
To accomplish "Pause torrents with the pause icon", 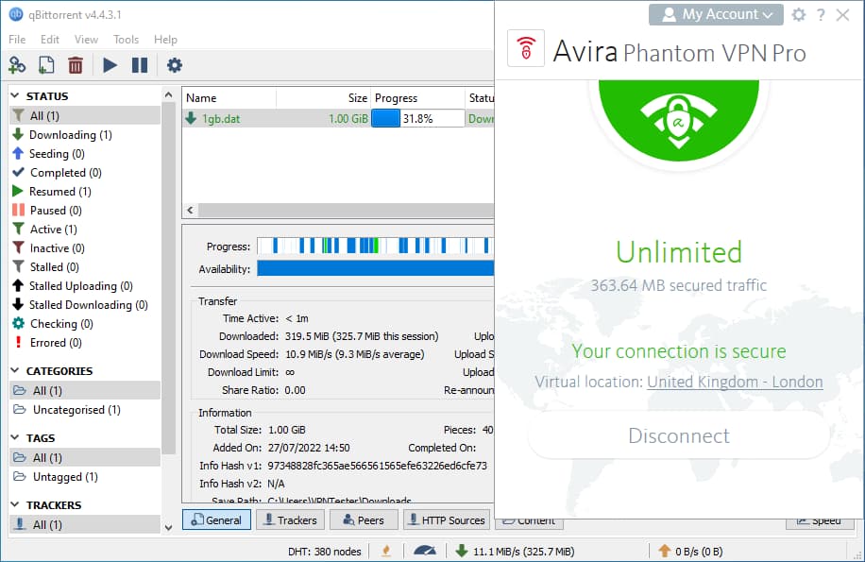I will pos(140,65).
